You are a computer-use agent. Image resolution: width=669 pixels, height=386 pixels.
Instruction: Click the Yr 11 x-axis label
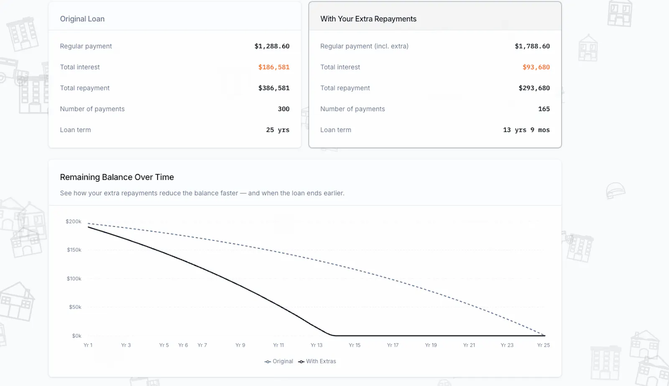pyautogui.click(x=278, y=345)
